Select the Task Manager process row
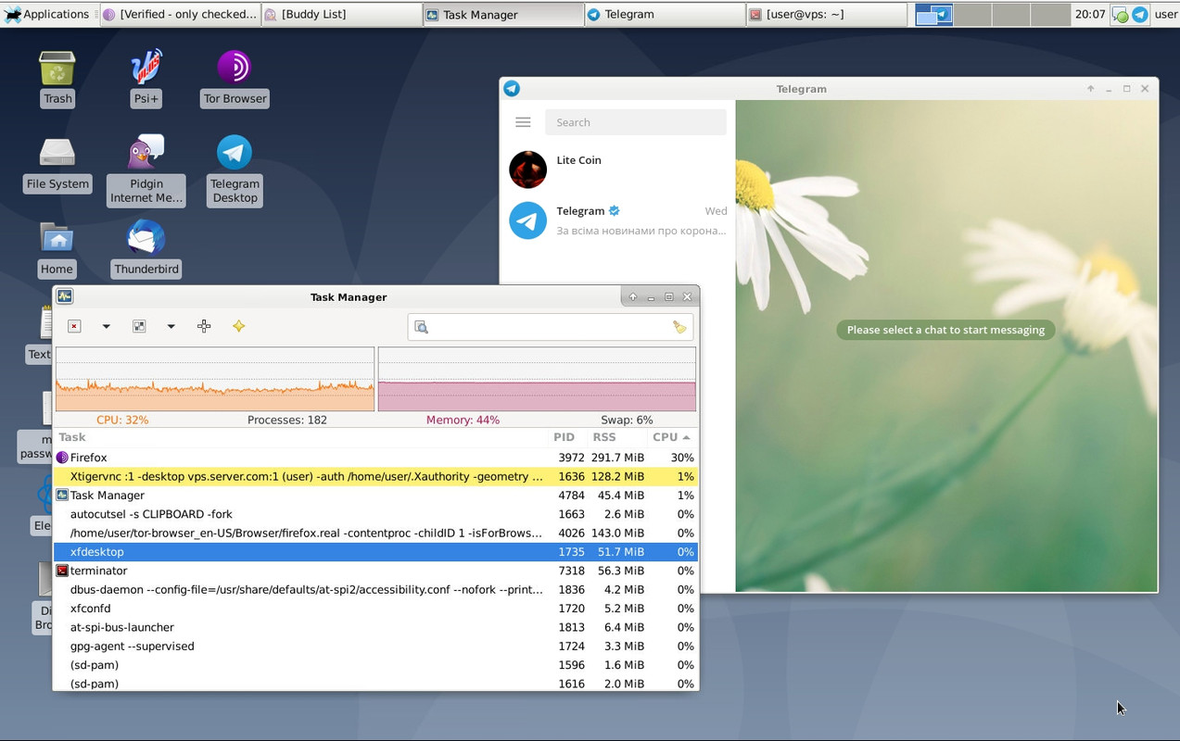Viewport: 1180px width, 741px height. click(375, 496)
